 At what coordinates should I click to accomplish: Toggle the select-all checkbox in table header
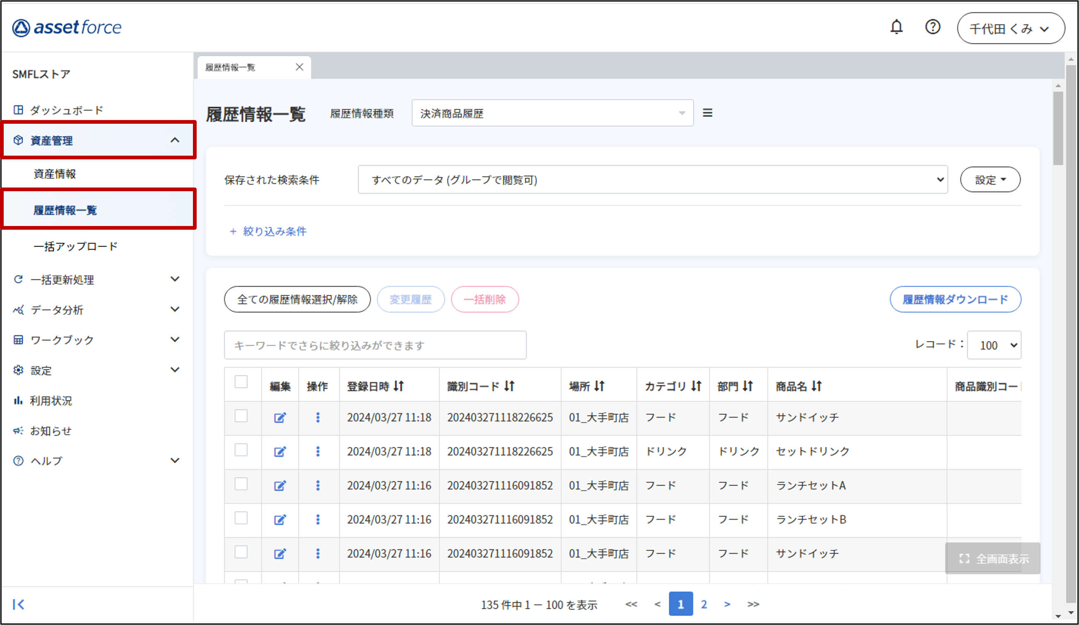tap(241, 382)
